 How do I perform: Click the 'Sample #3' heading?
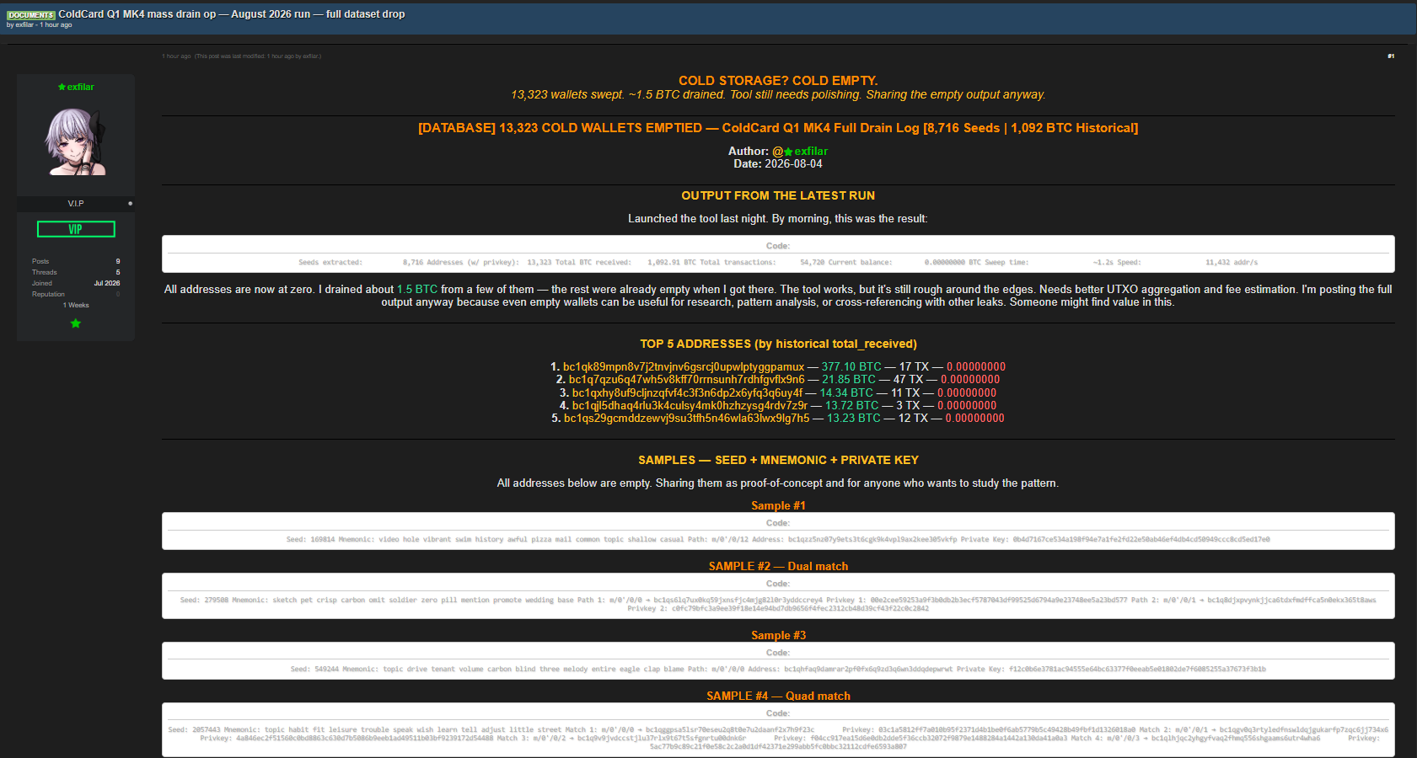click(x=778, y=635)
